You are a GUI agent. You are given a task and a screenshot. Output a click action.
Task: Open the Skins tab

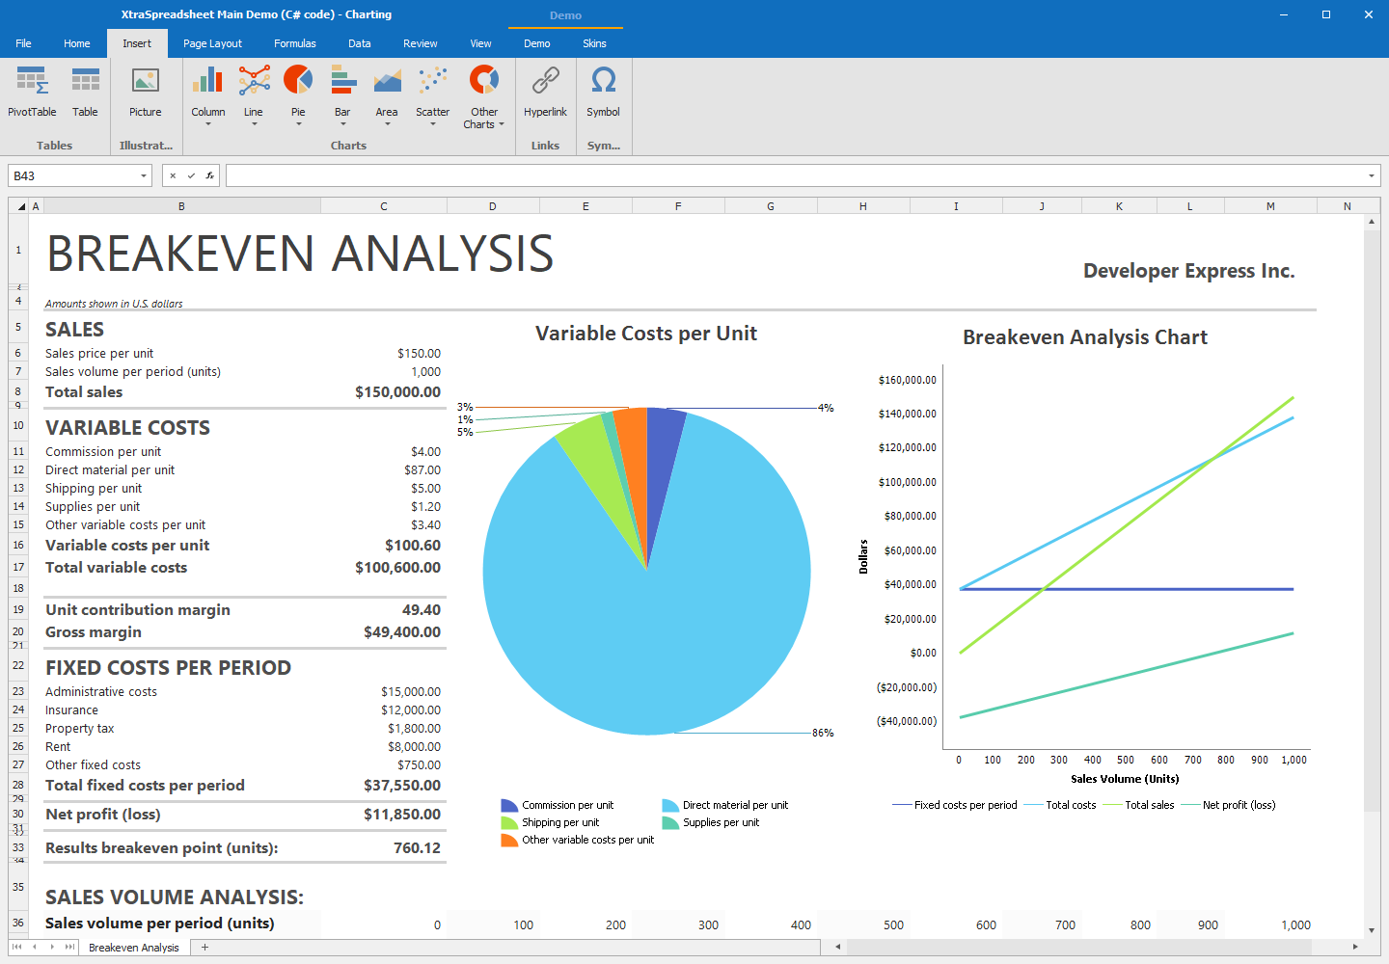[594, 43]
